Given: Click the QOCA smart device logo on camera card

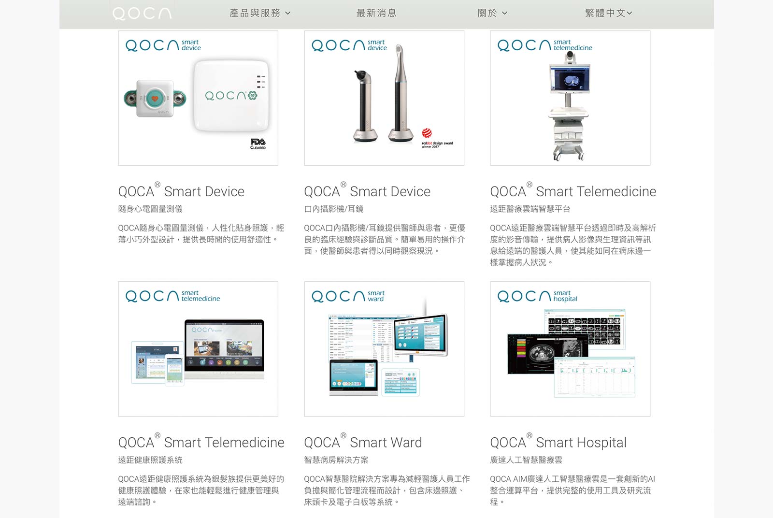Looking at the screenshot, I should (x=349, y=45).
